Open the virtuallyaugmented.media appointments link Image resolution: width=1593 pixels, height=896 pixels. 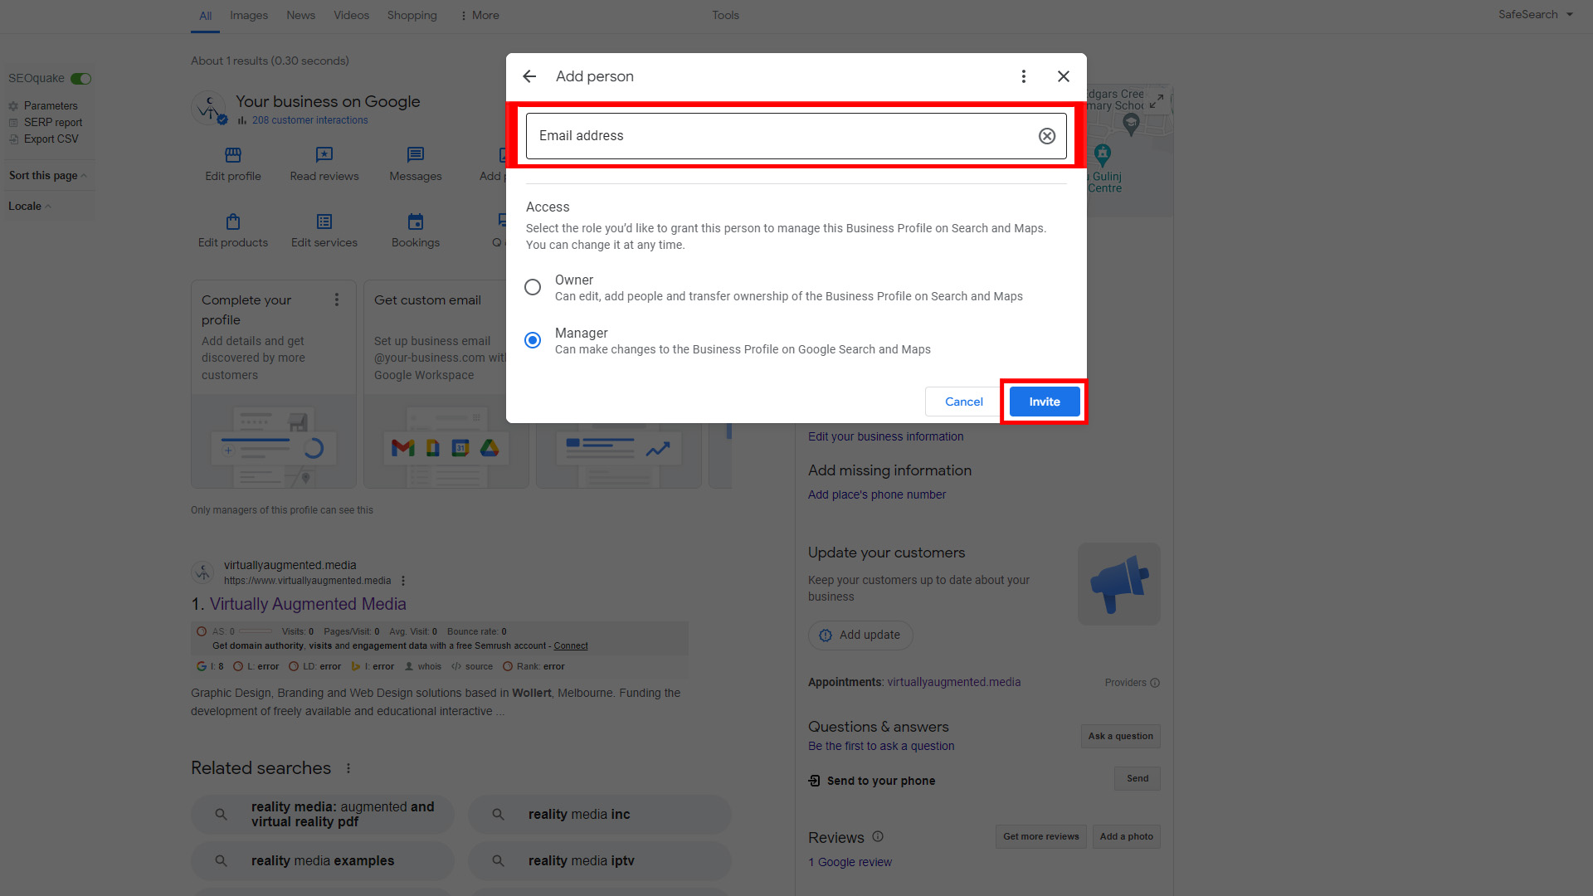954,682
